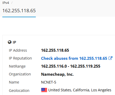Image resolution: width=115 pixels, height=95 pixels.
Task: Click the IPv4 breadcrumb link
Action: pos(6,3)
